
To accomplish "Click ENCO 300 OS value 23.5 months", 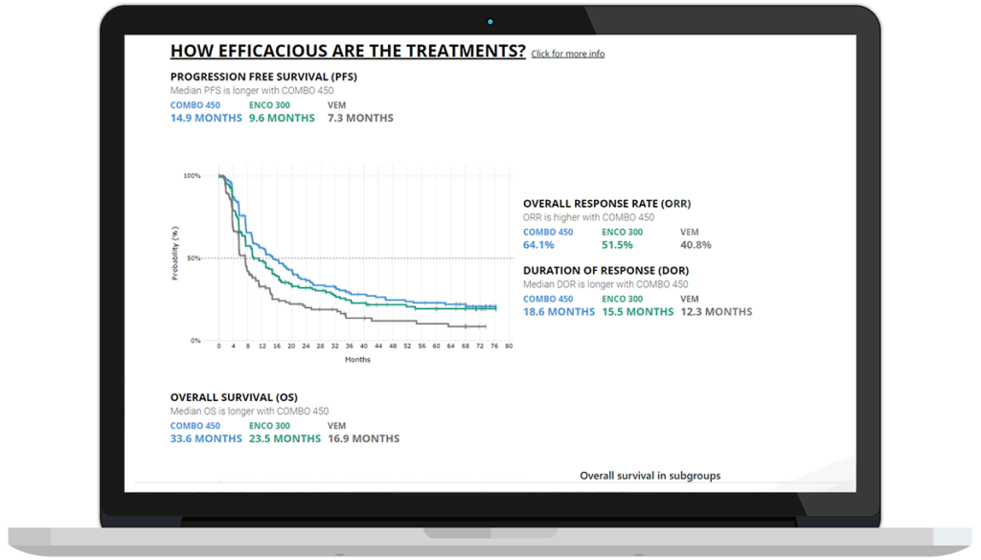I will point(285,438).
